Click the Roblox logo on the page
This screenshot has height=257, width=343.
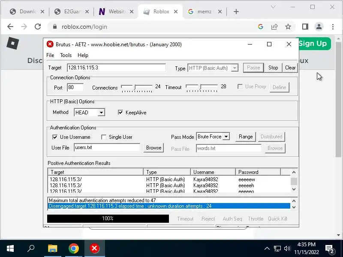pyautogui.click(x=13, y=43)
